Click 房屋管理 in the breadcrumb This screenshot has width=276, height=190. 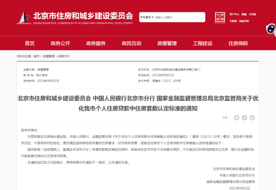coord(49,56)
